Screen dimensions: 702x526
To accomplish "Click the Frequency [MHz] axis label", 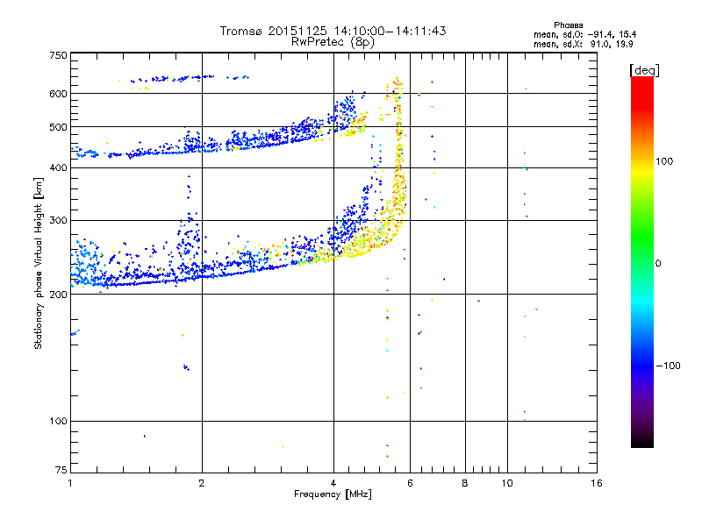I will coord(333,496).
